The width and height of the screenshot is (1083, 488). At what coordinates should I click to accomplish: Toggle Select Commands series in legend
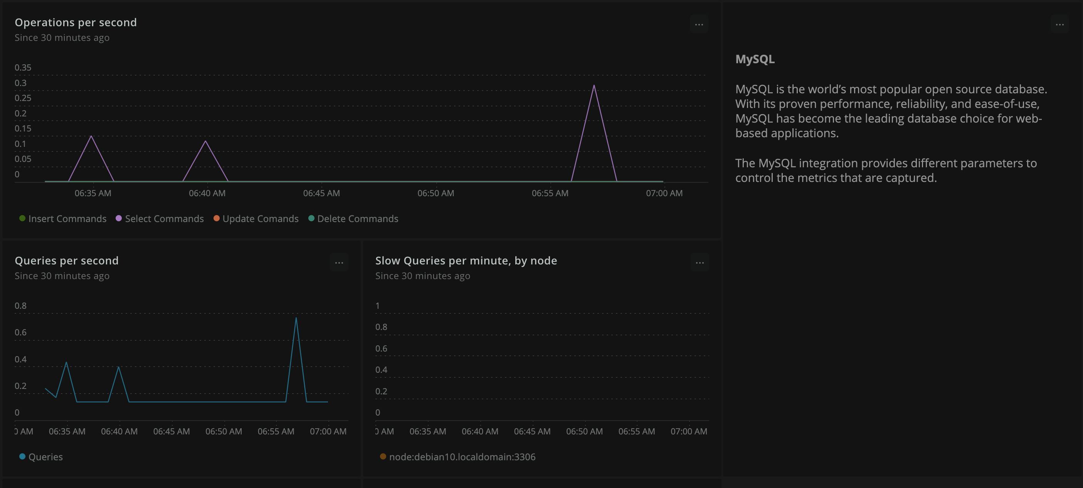coord(164,219)
